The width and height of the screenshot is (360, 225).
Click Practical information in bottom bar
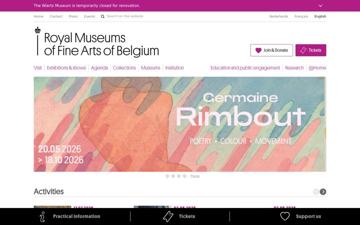click(x=76, y=216)
